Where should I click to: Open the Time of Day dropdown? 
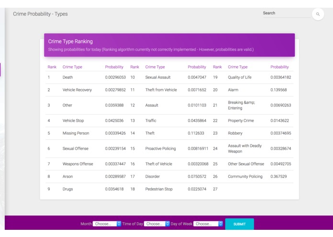[157, 224]
